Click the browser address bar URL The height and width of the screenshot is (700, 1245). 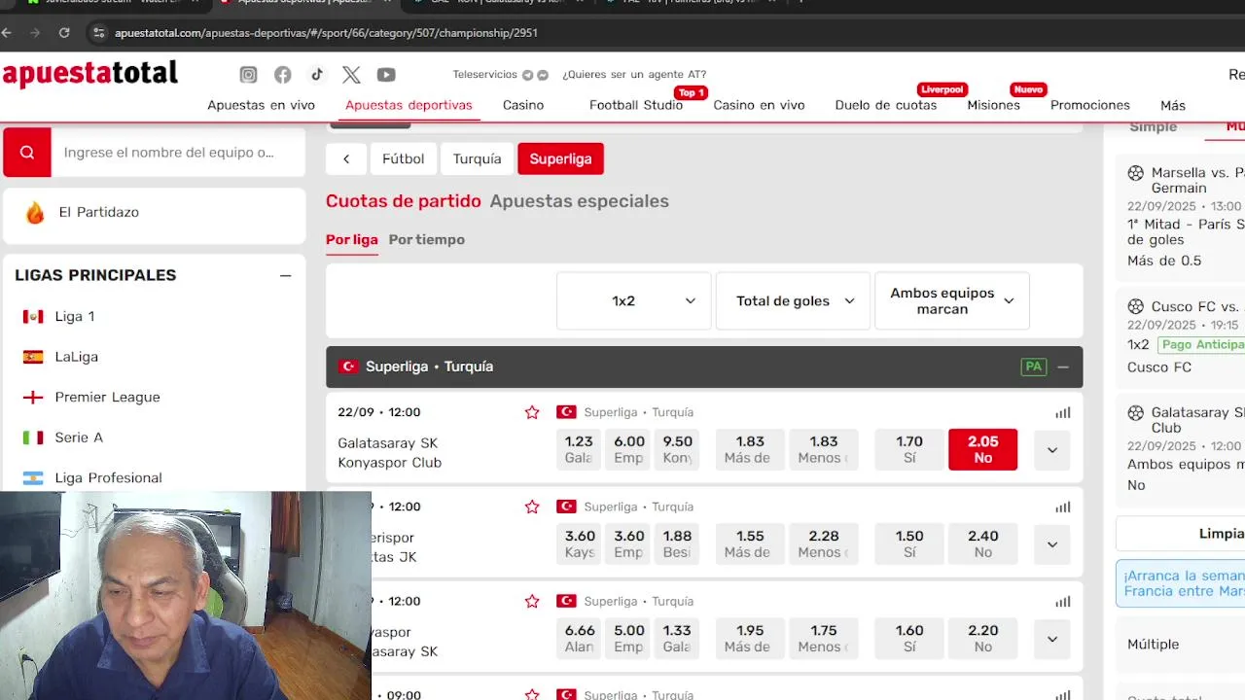[x=326, y=33]
